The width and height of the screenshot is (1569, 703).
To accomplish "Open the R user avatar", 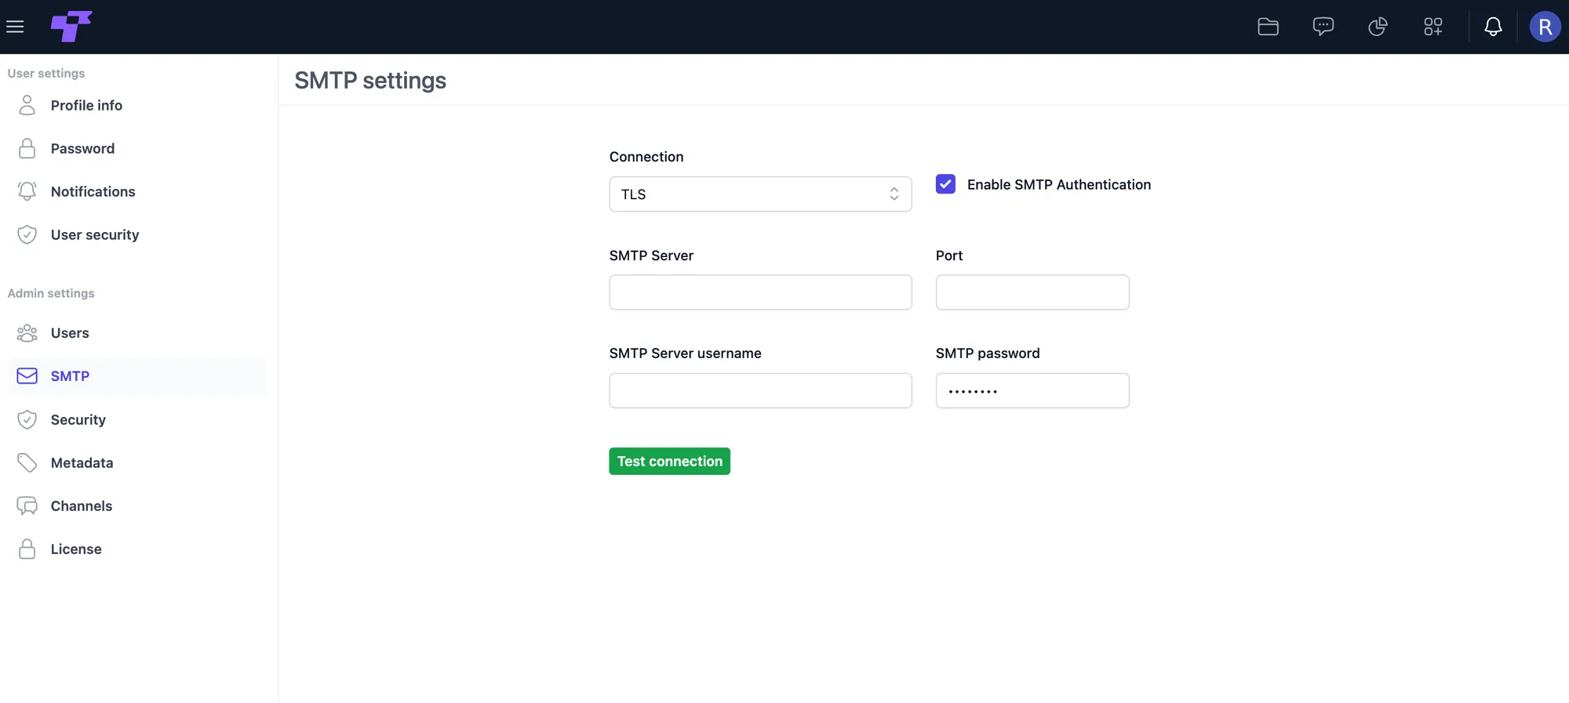I will point(1545,27).
